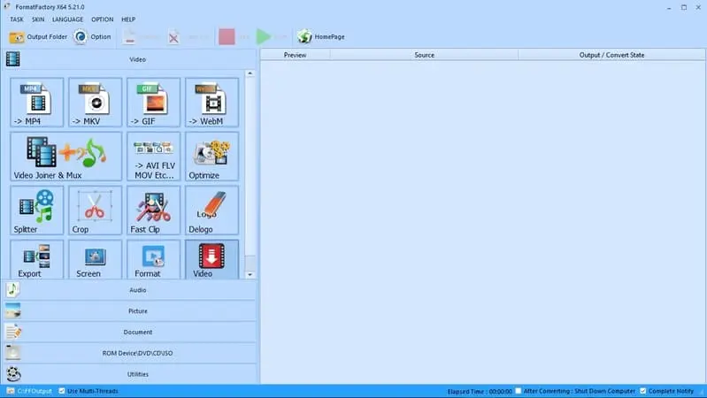Expand the Document category panel
The width and height of the screenshot is (707, 398).
[x=130, y=332]
